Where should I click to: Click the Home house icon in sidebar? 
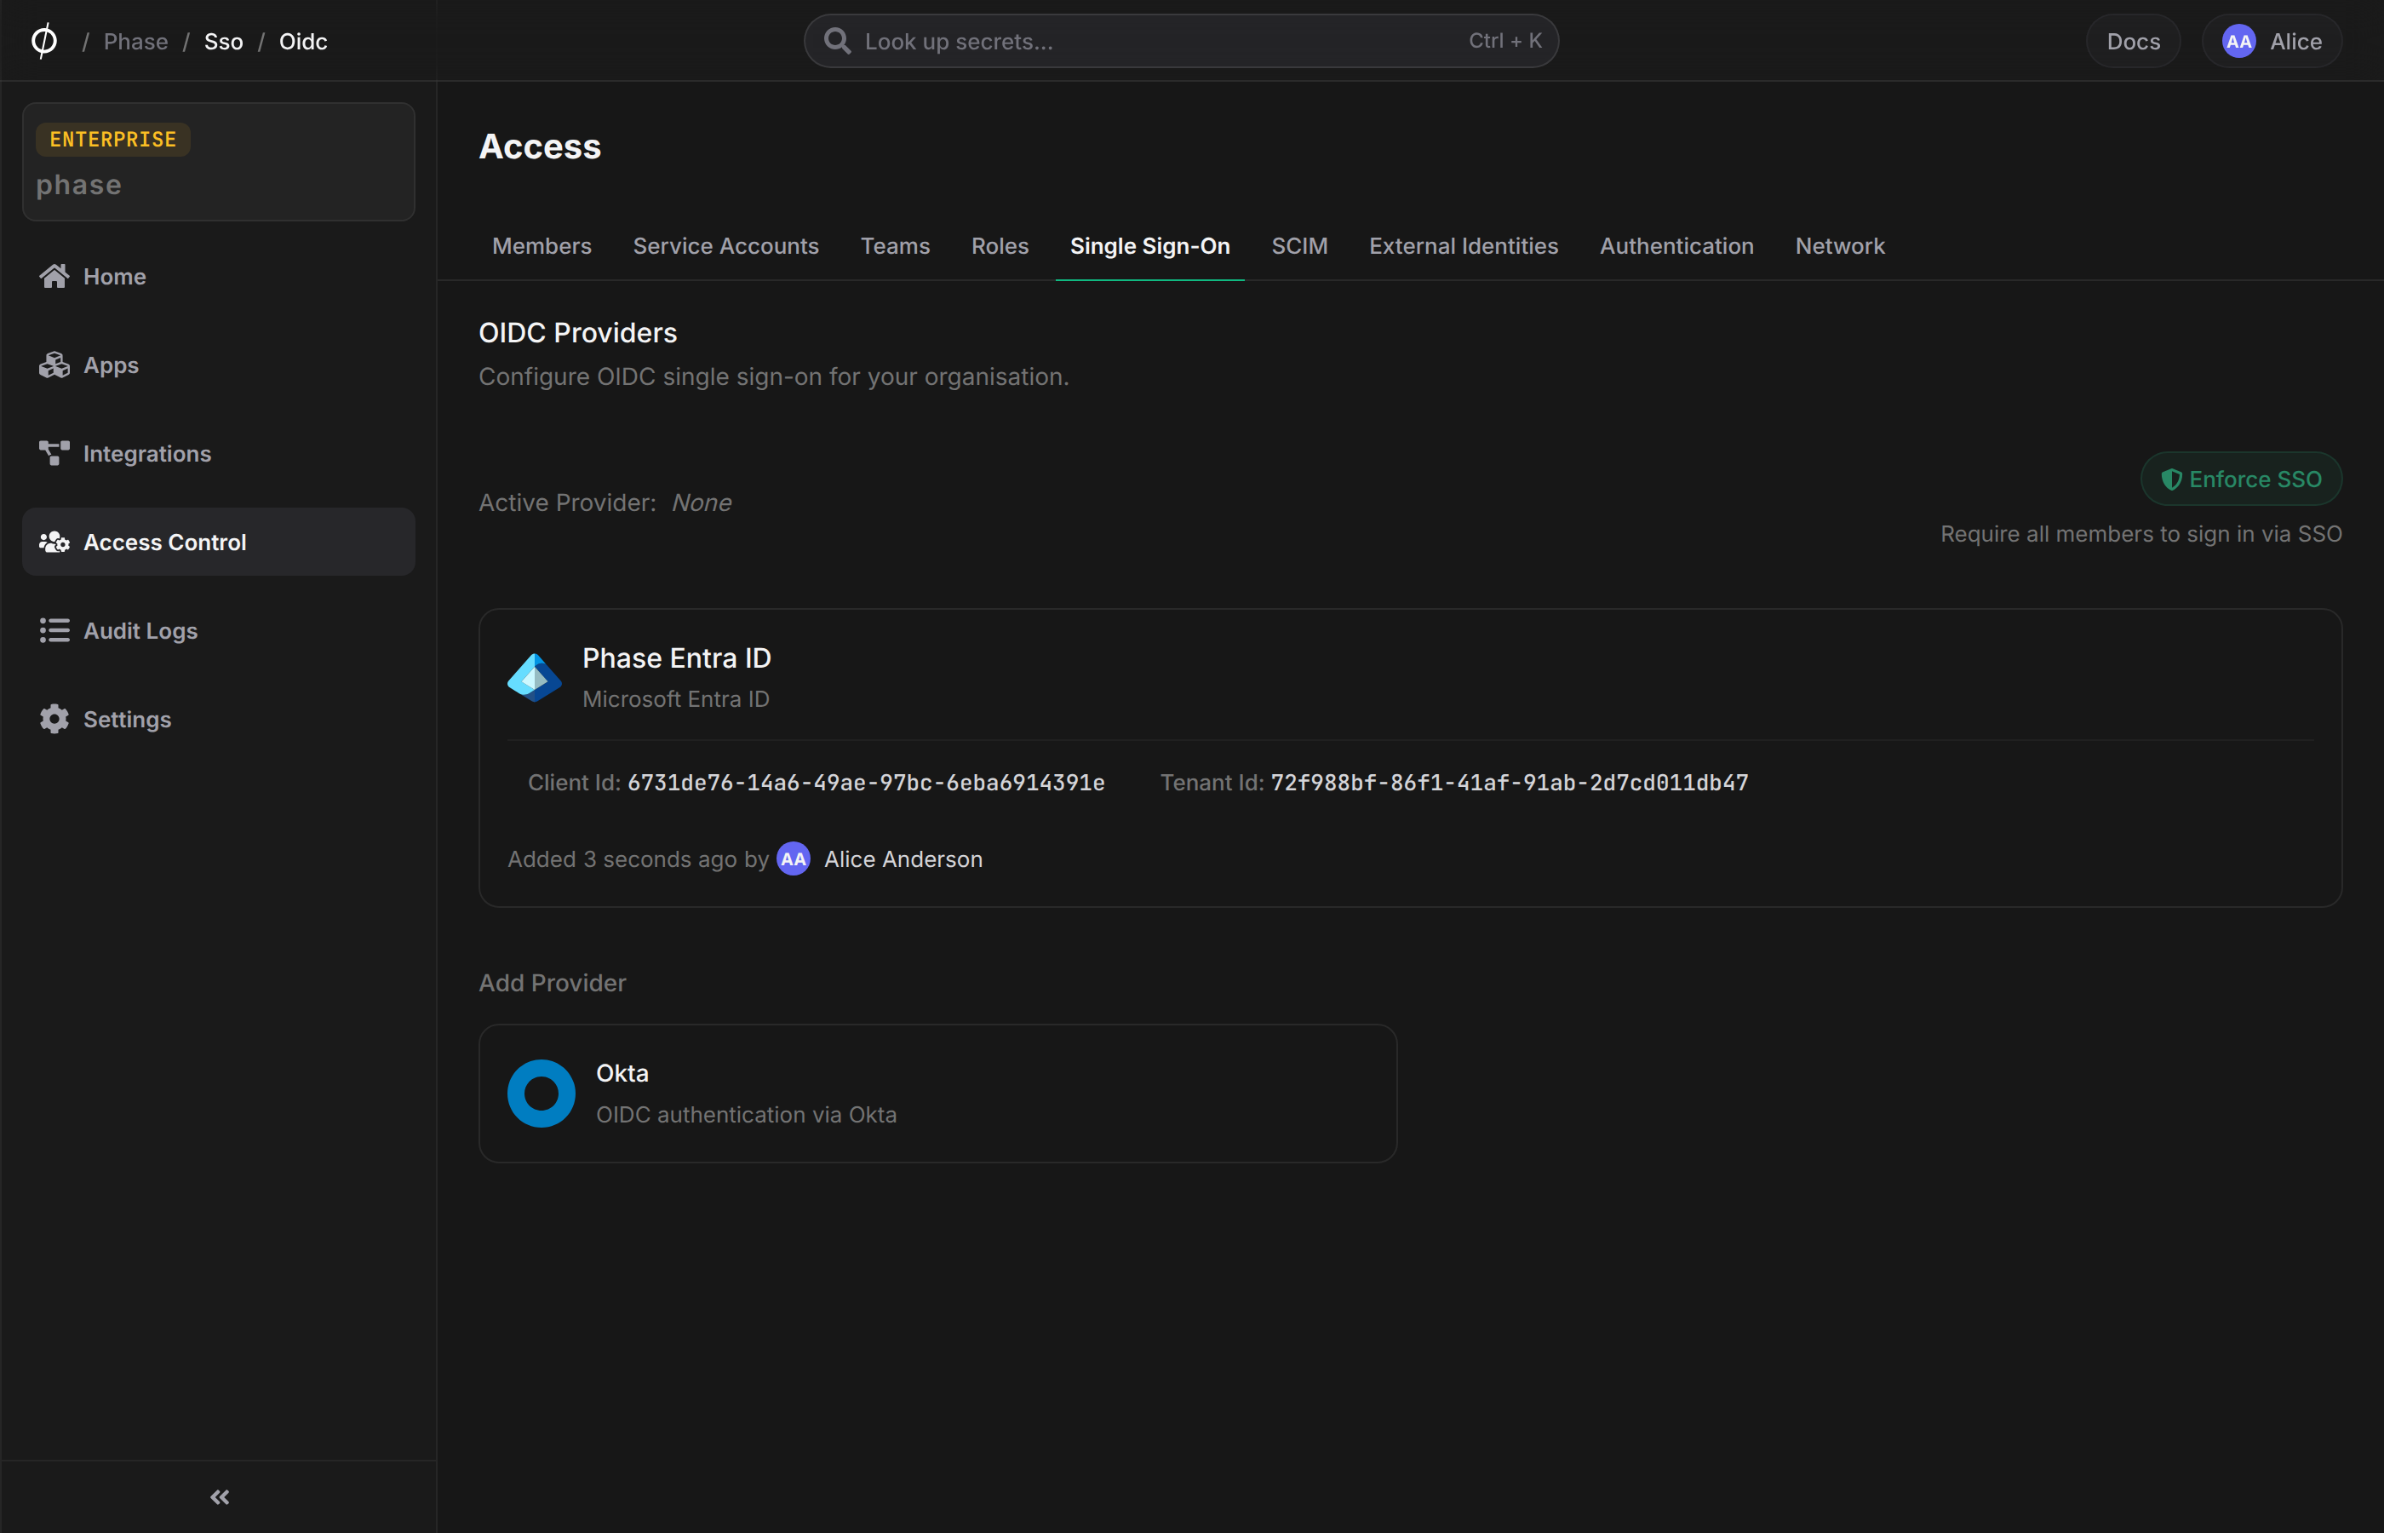54,276
